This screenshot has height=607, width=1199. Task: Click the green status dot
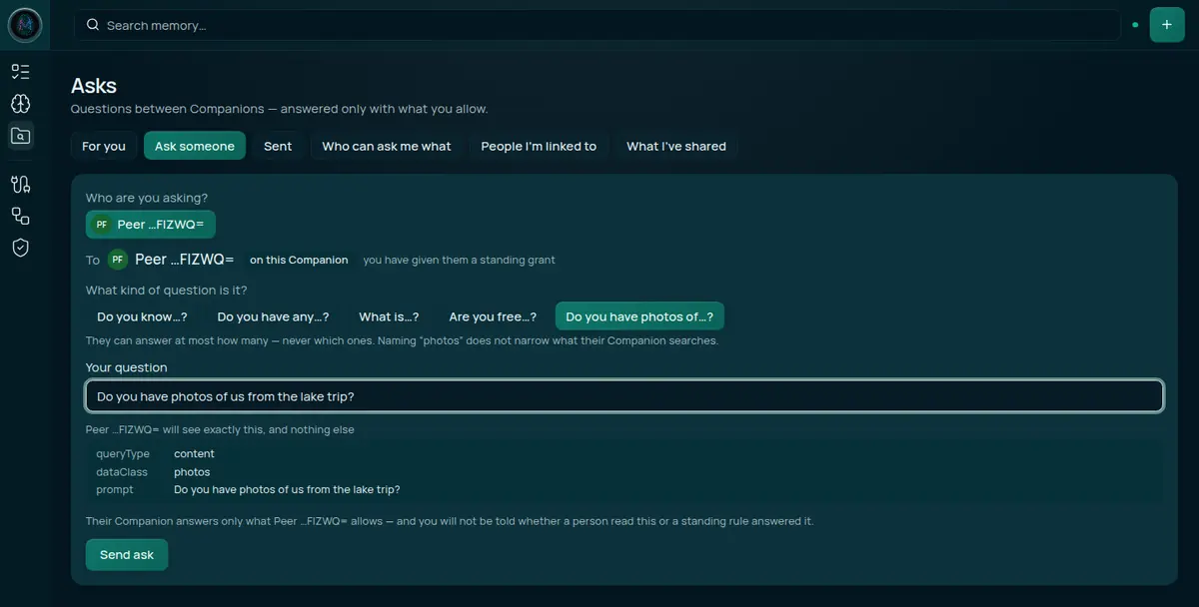pyautogui.click(x=1135, y=25)
